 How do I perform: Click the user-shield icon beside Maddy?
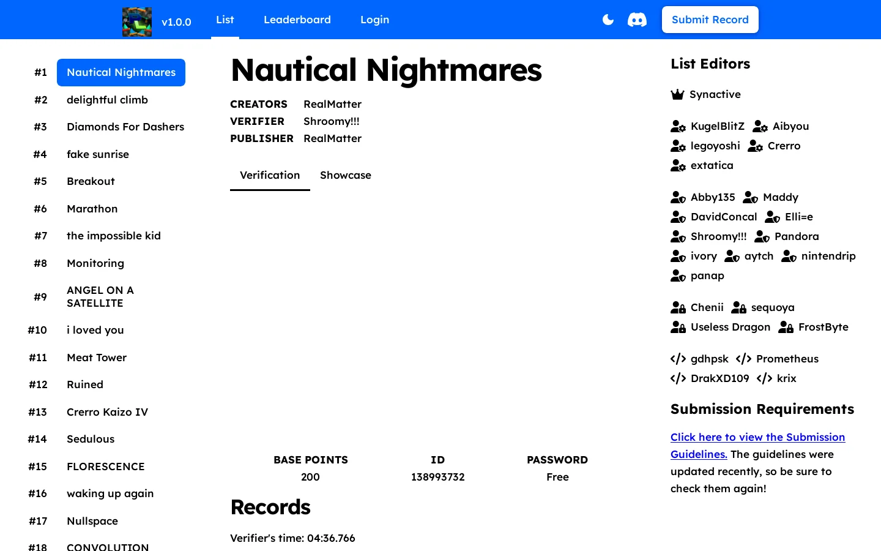click(x=751, y=197)
